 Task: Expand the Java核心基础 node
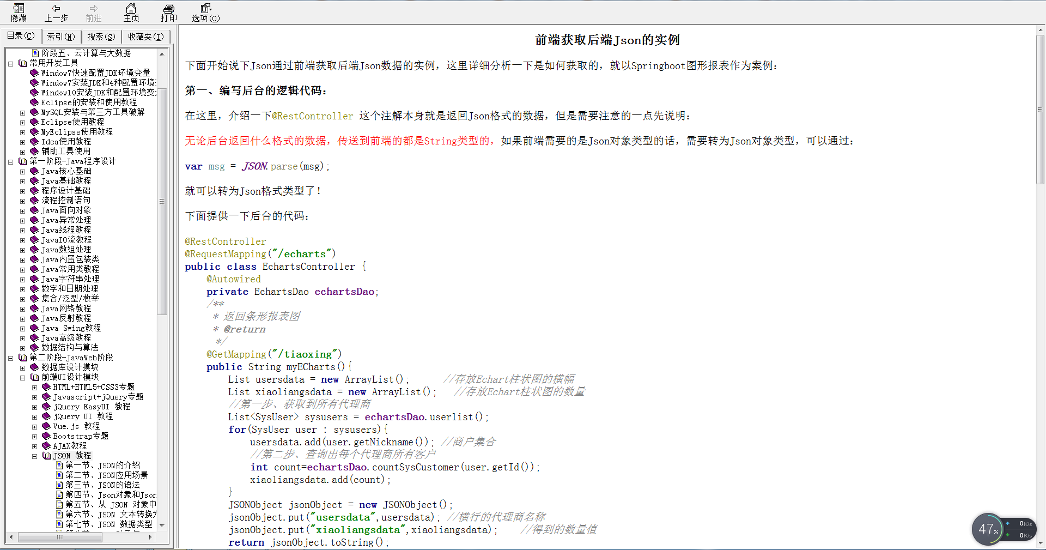22,171
